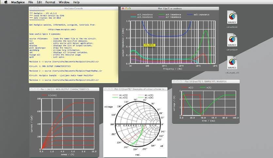This screenshot has width=273, height=158.
Task: Click red close button of Plot 3 window
Action: (123, 8)
